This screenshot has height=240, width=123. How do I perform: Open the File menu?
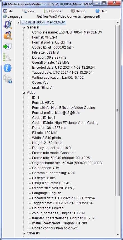click(x=8, y=11)
